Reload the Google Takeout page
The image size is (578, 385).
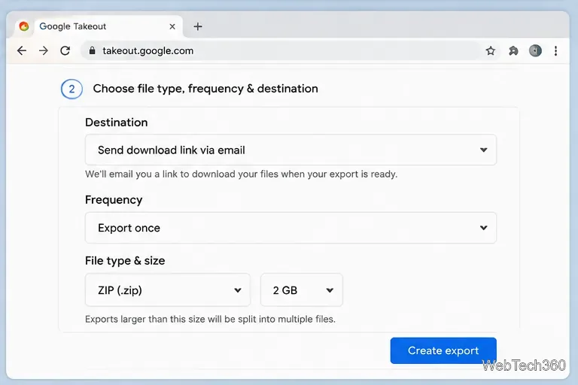[65, 50]
